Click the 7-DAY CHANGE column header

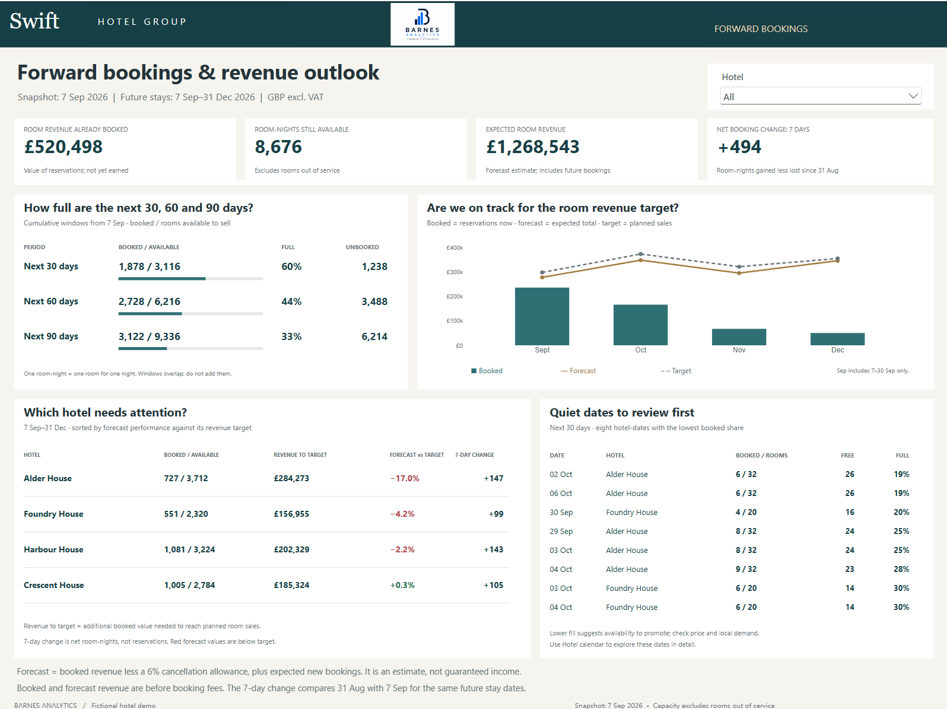coord(474,455)
